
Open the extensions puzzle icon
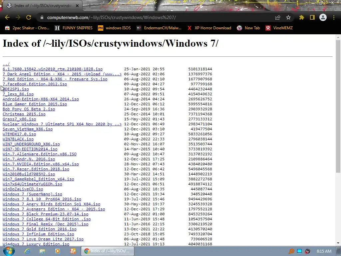click(x=301, y=17)
